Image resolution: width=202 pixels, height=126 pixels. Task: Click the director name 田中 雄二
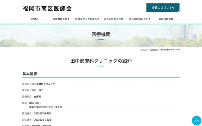pyautogui.click(x=38, y=90)
